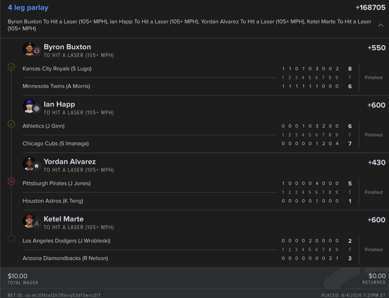This screenshot has height=298, width=389.
Task: Select Ketel Marte's player headshot
Action: [x=29, y=221]
